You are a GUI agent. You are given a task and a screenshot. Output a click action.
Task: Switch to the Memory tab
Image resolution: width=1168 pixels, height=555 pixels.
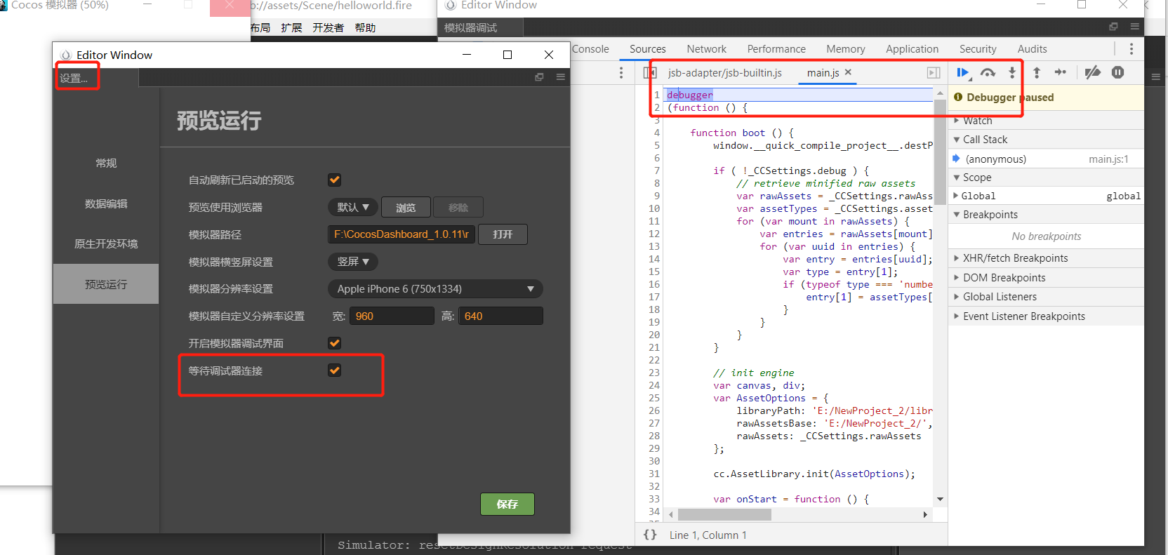point(845,48)
